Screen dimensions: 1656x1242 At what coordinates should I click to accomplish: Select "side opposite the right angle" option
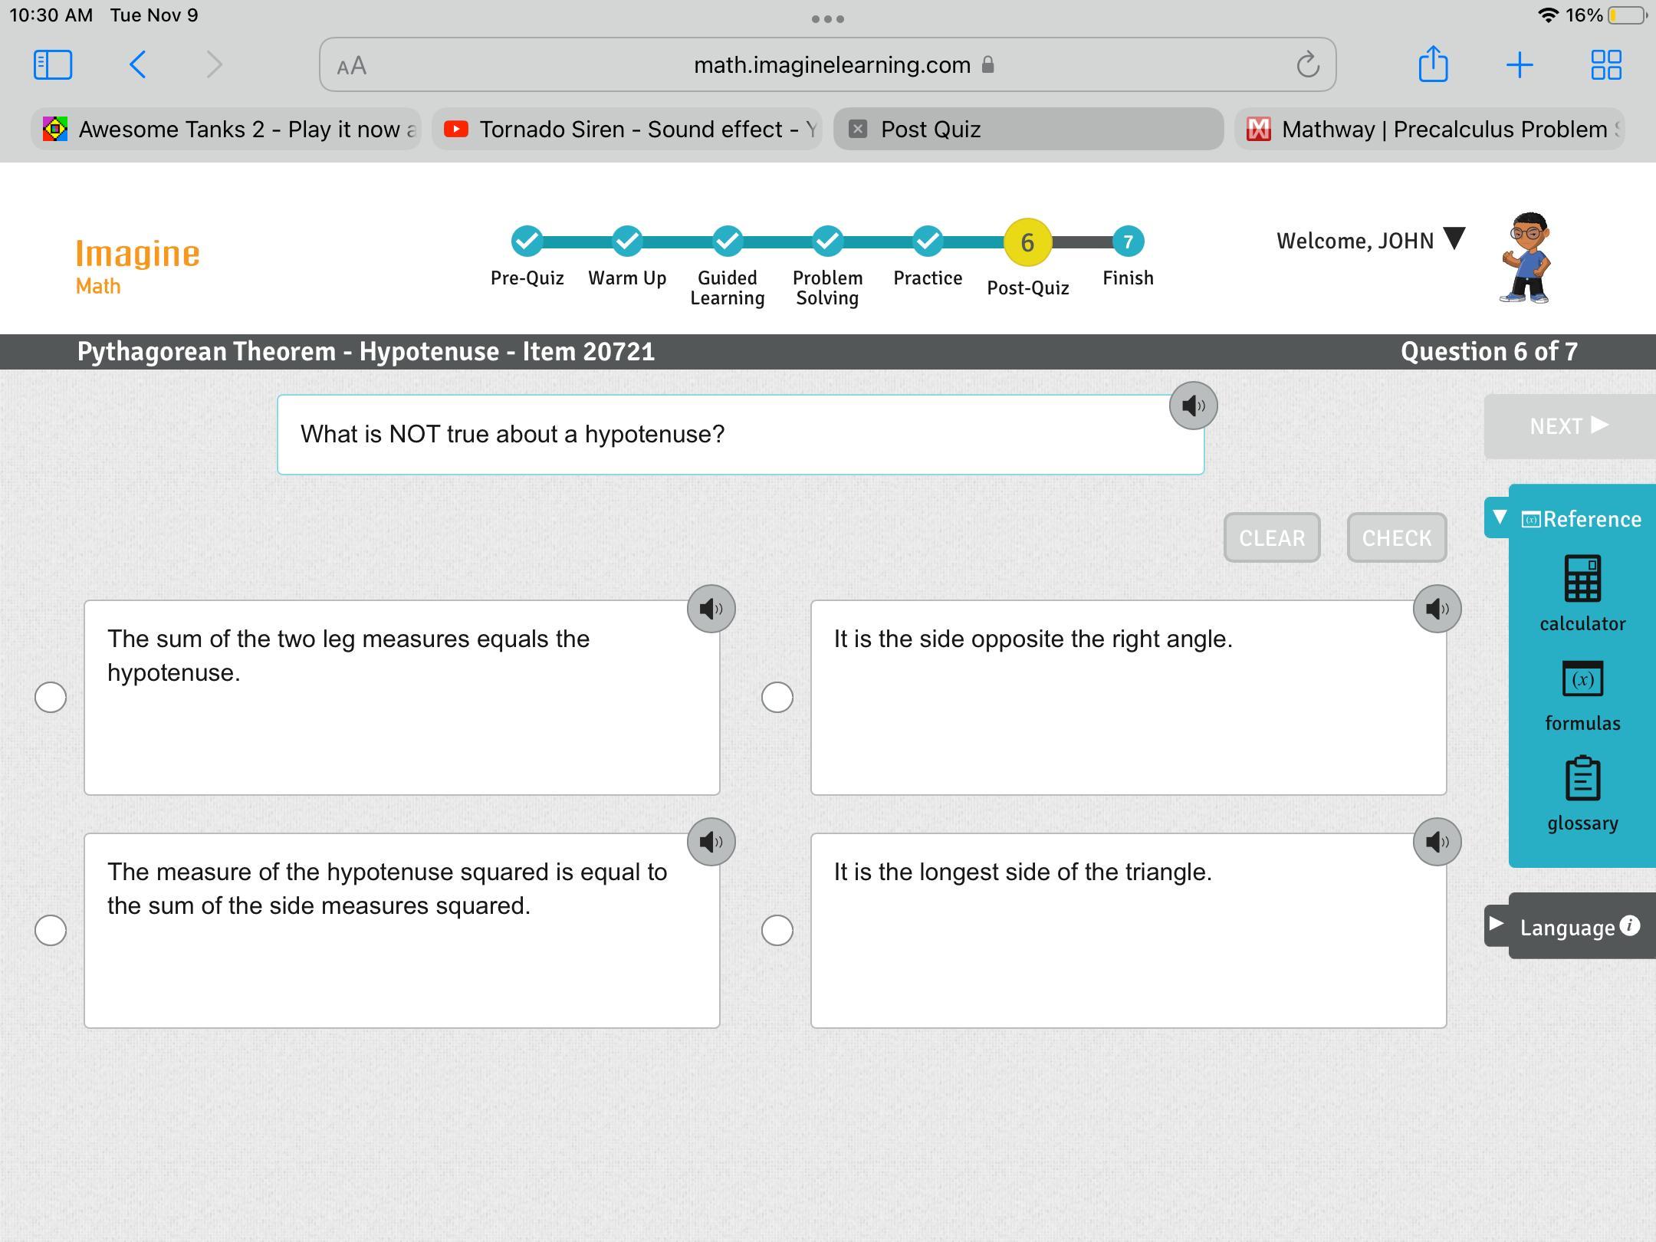click(777, 697)
